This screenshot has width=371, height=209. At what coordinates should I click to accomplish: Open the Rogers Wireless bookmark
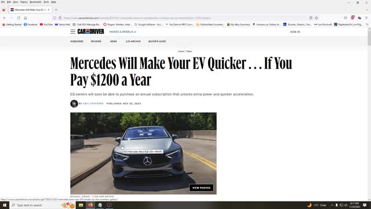click(x=118, y=24)
